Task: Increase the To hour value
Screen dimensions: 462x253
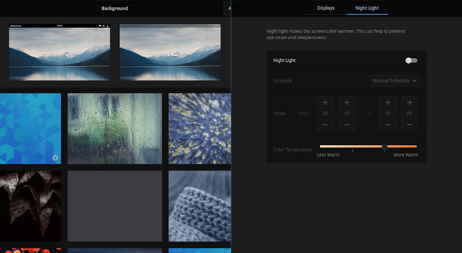Action: pos(388,103)
